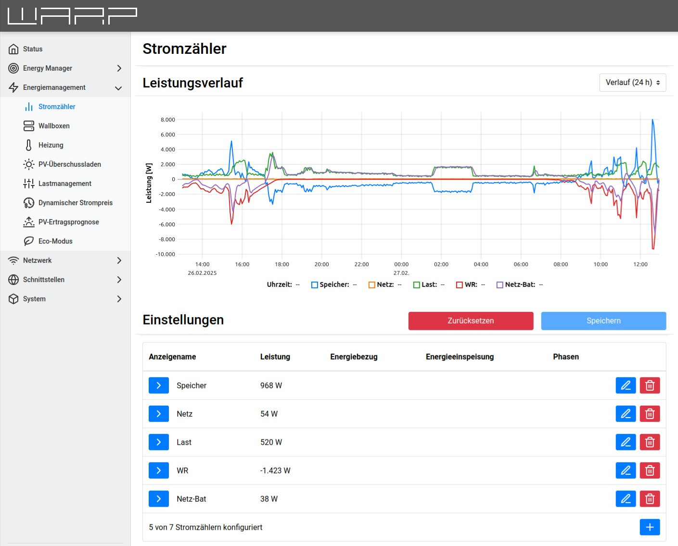Image resolution: width=678 pixels, height=546 pixels.
Task: Click trash icon in the Netz-Bat row
Action: coord(650,499)
